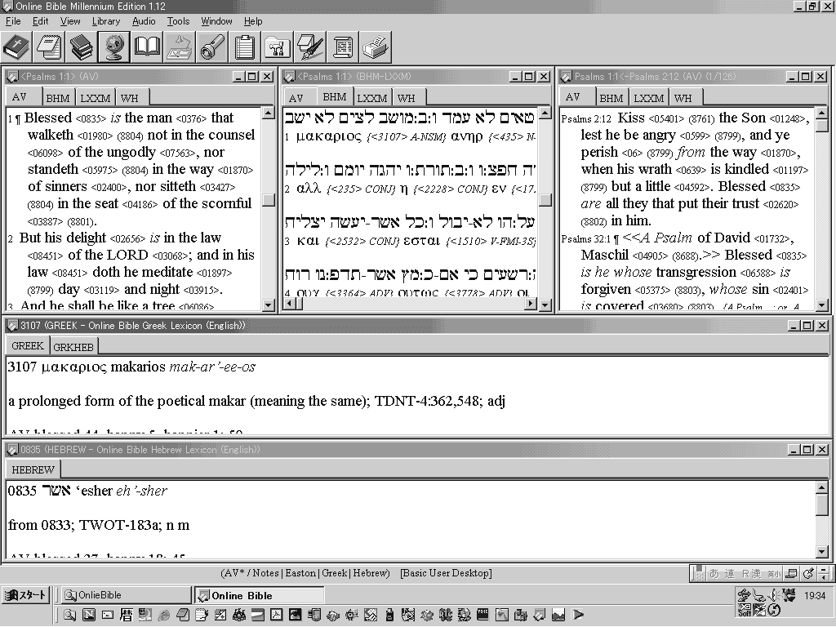Image resolution: width=836 pixels, height=627 pixels.
Task: Click the magnifier quick launch icon
Action: (x=70, y=615)
